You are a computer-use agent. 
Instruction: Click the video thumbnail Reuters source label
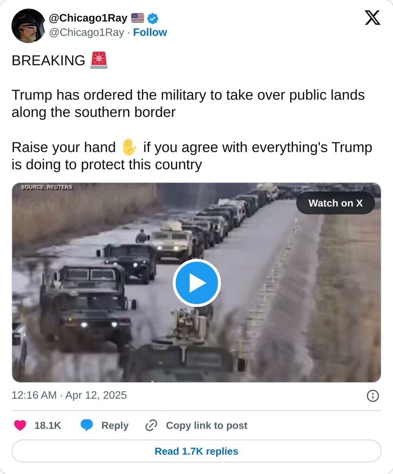(x=47, y=187)
